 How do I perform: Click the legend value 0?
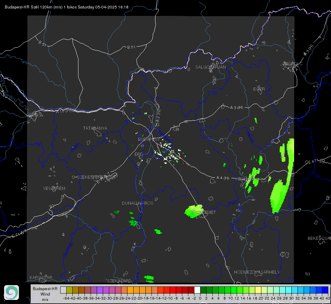pyautogui.click(x=200, y=298)
